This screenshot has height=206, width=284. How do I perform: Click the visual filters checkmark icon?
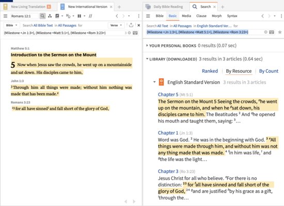click(57, 16)
